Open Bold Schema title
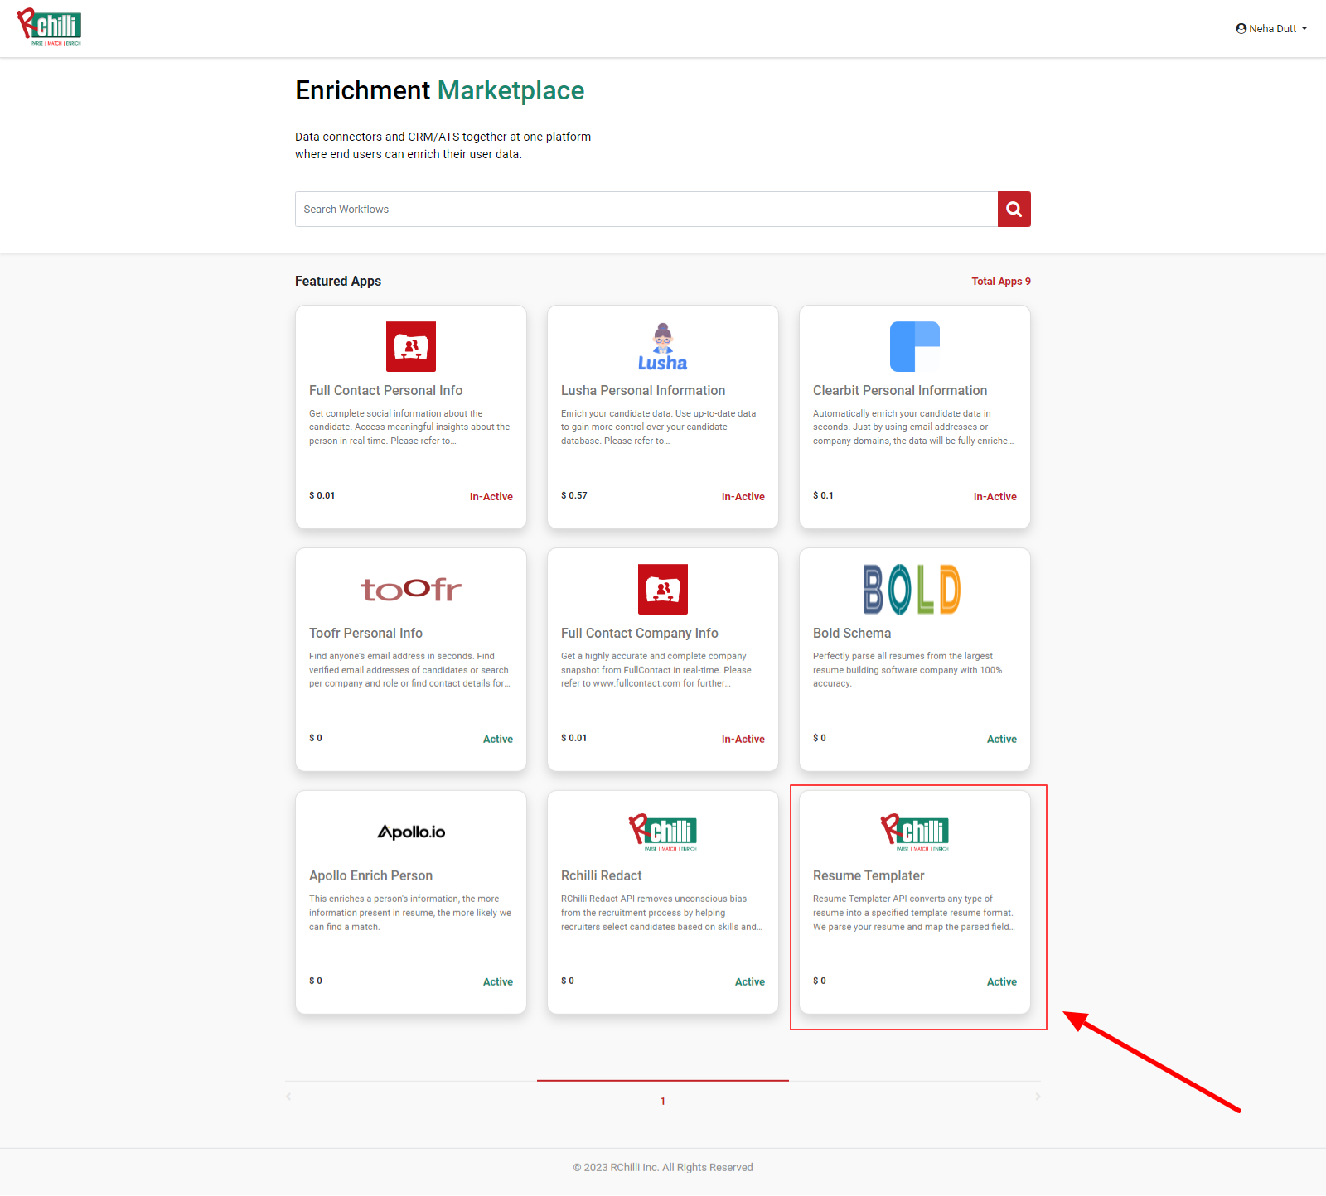This screenshot has height=1196, width=1326. click(852, 633)
